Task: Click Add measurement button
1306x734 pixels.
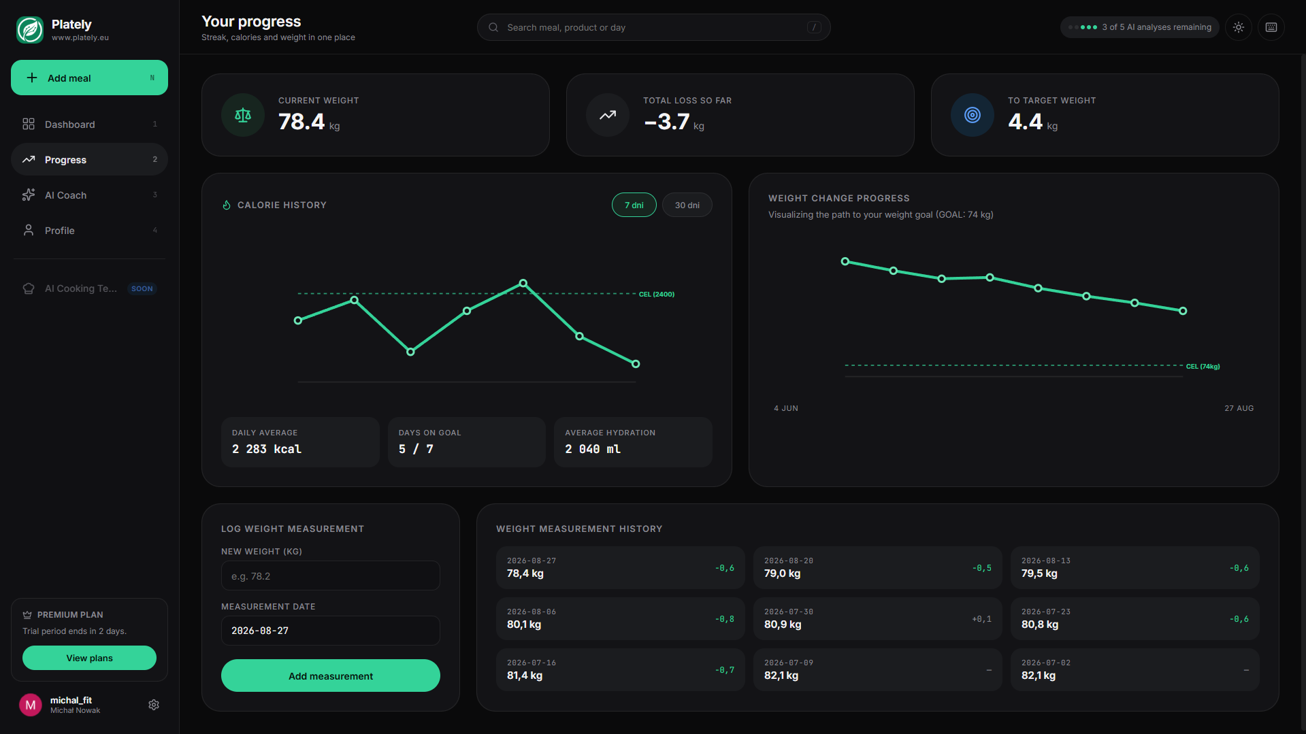Action: (x=331, y=675)
